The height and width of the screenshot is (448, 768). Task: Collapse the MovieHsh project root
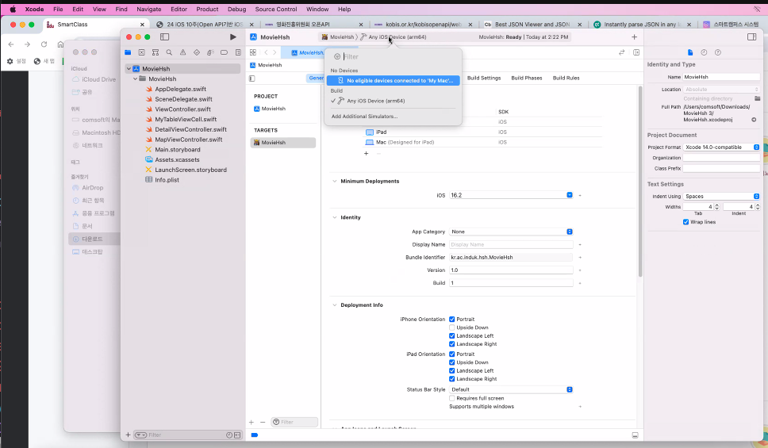pos(129,68)
